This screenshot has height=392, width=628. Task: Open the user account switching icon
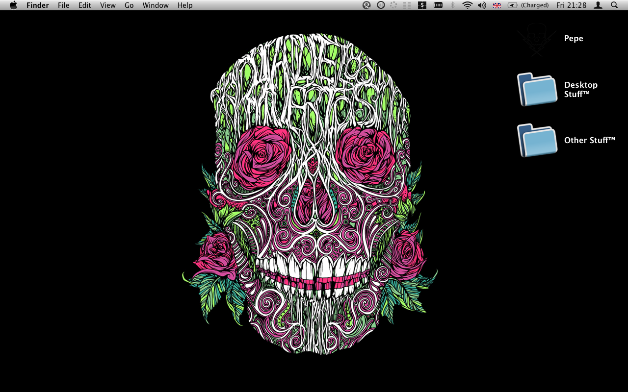[x=598, y=5]
